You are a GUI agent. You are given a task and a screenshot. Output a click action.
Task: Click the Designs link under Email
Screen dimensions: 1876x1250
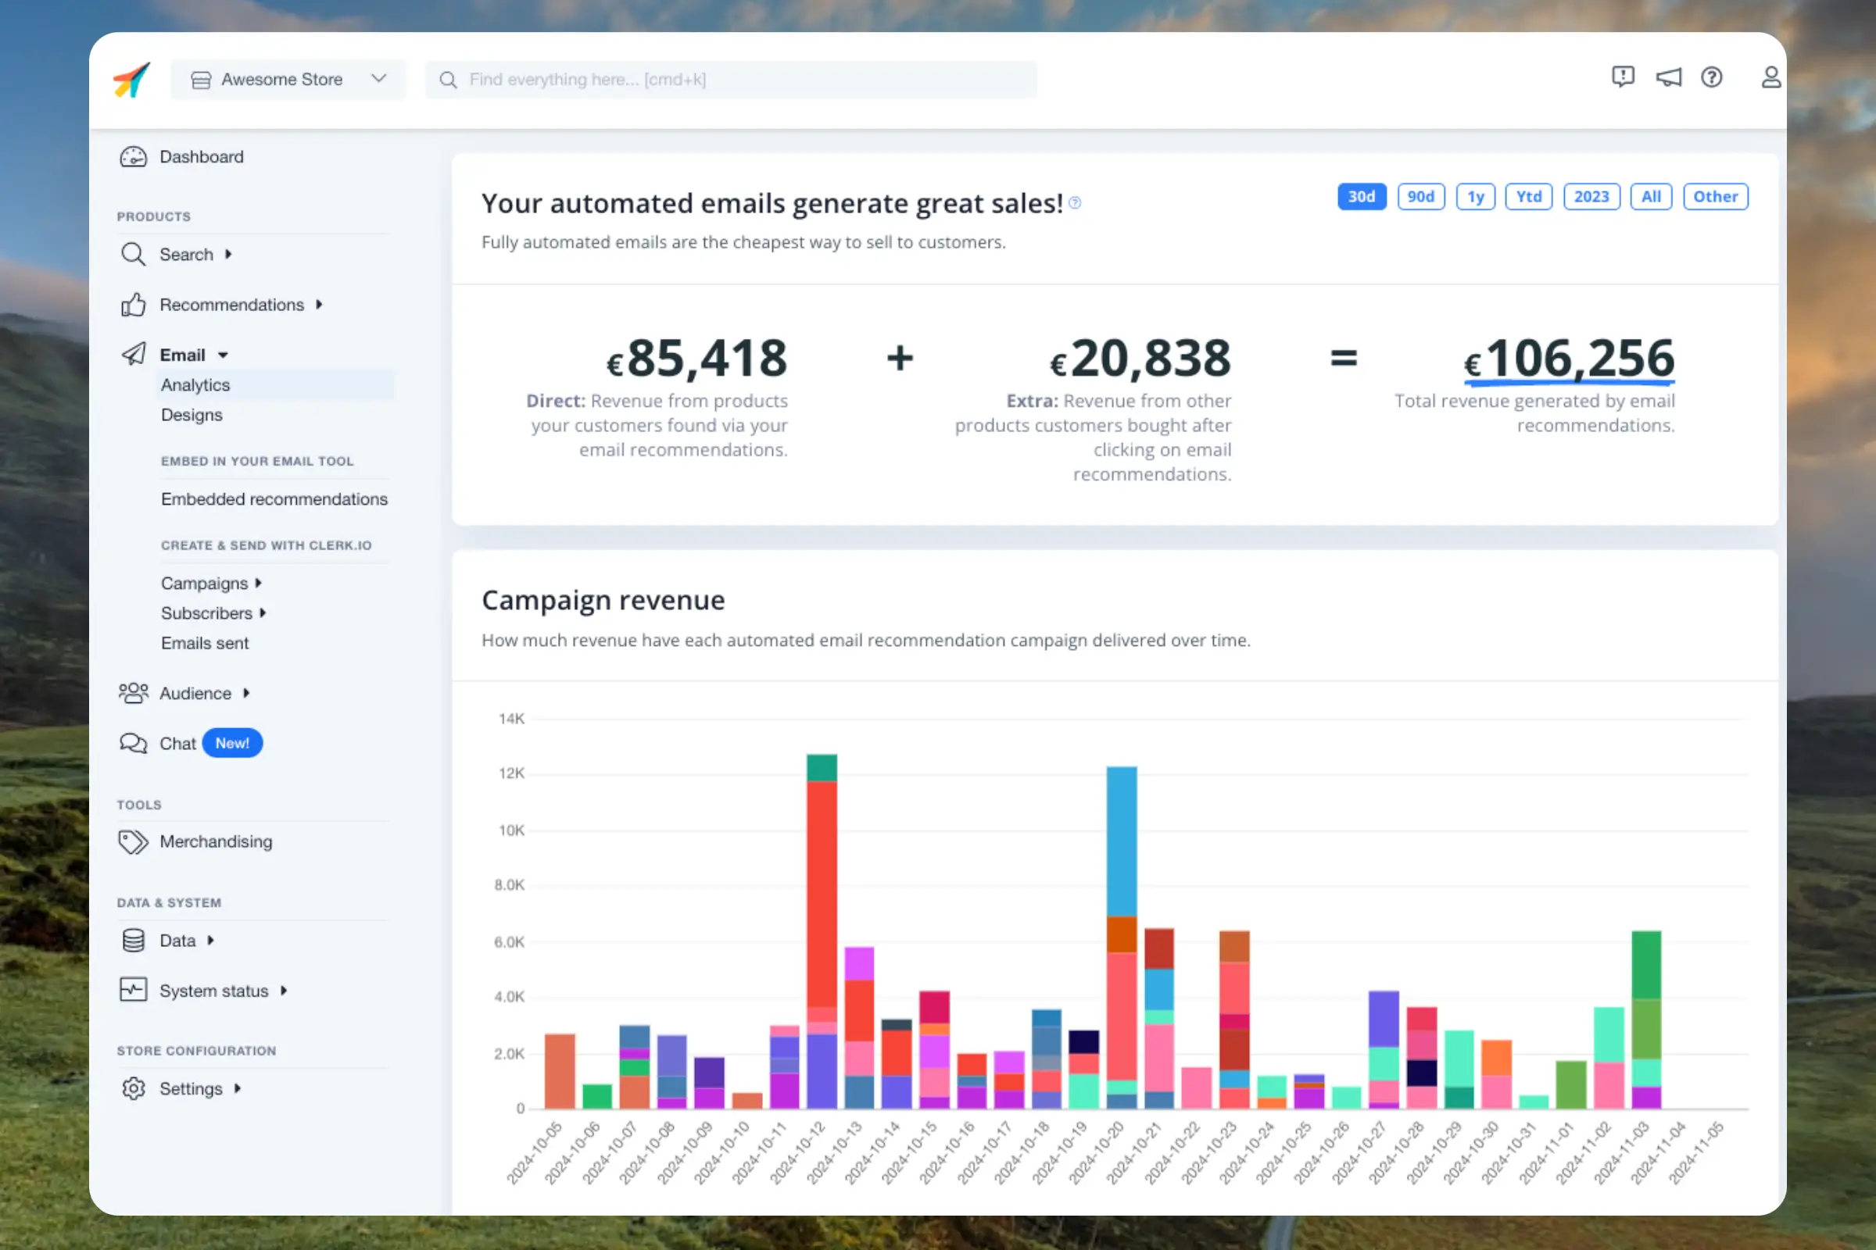(192, 414)
